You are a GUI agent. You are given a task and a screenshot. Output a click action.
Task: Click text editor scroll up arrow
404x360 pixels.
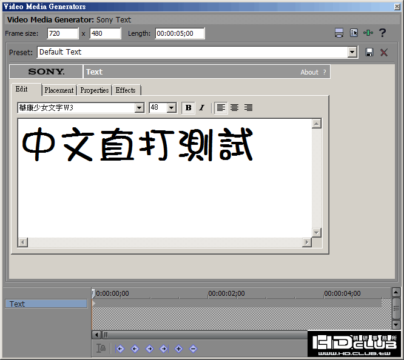coord(317,124)
